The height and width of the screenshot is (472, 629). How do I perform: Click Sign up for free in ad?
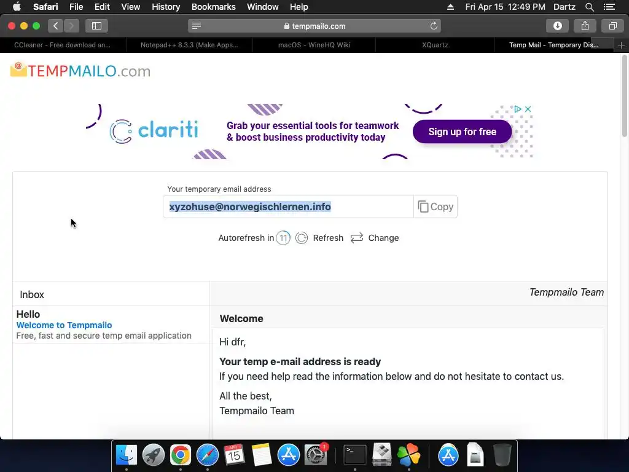pos(462,132)
